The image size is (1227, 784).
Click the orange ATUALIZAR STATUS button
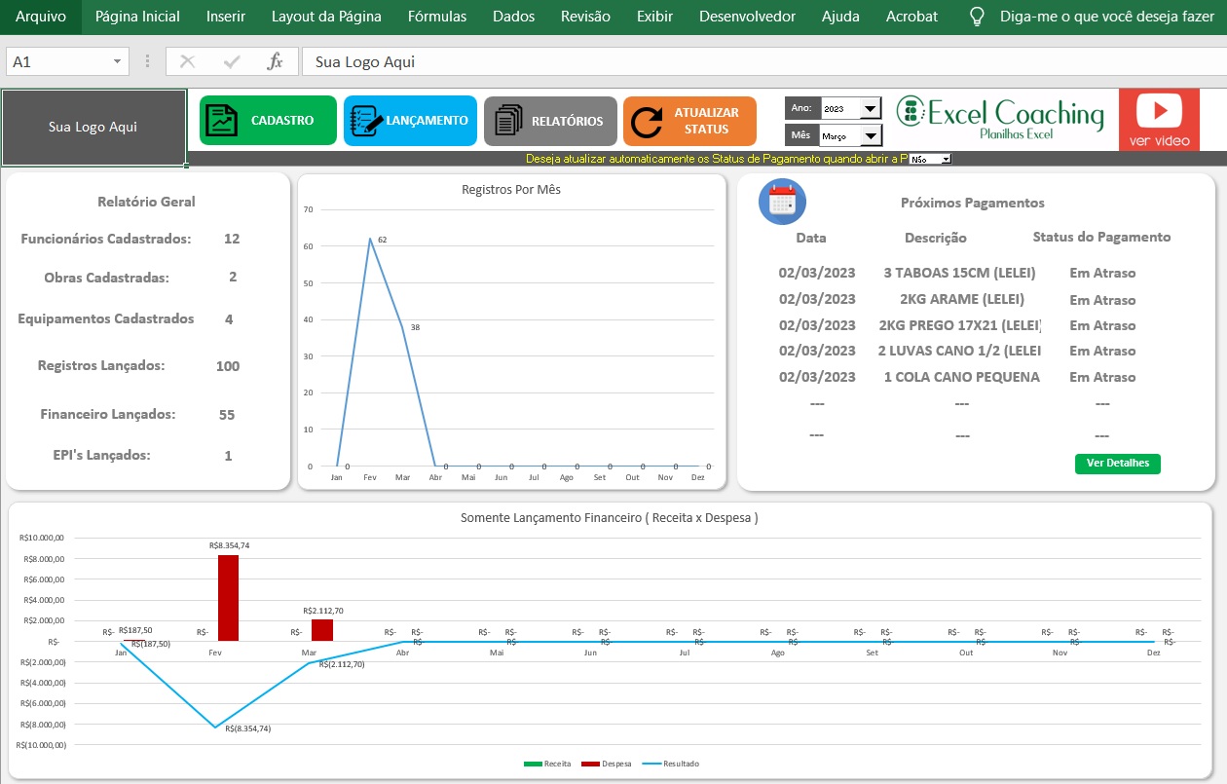tap(690, 121)
